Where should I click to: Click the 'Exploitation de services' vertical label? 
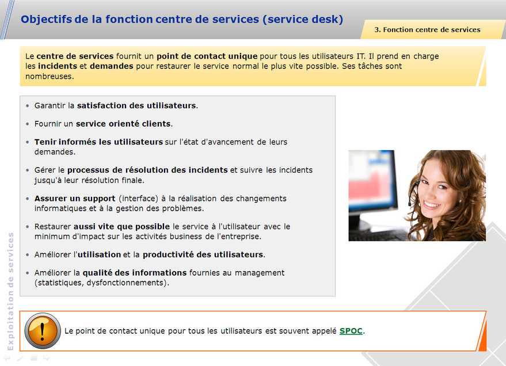[10, 291]
